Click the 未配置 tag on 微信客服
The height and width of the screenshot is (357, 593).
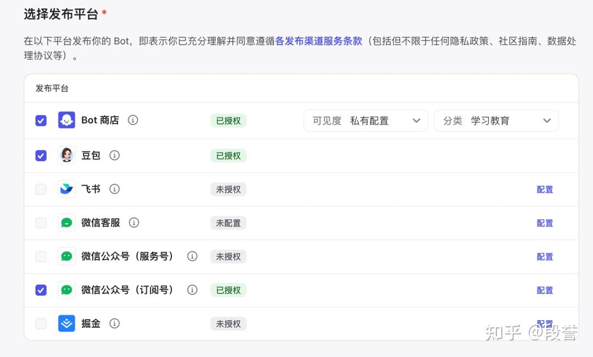[228, 223]
